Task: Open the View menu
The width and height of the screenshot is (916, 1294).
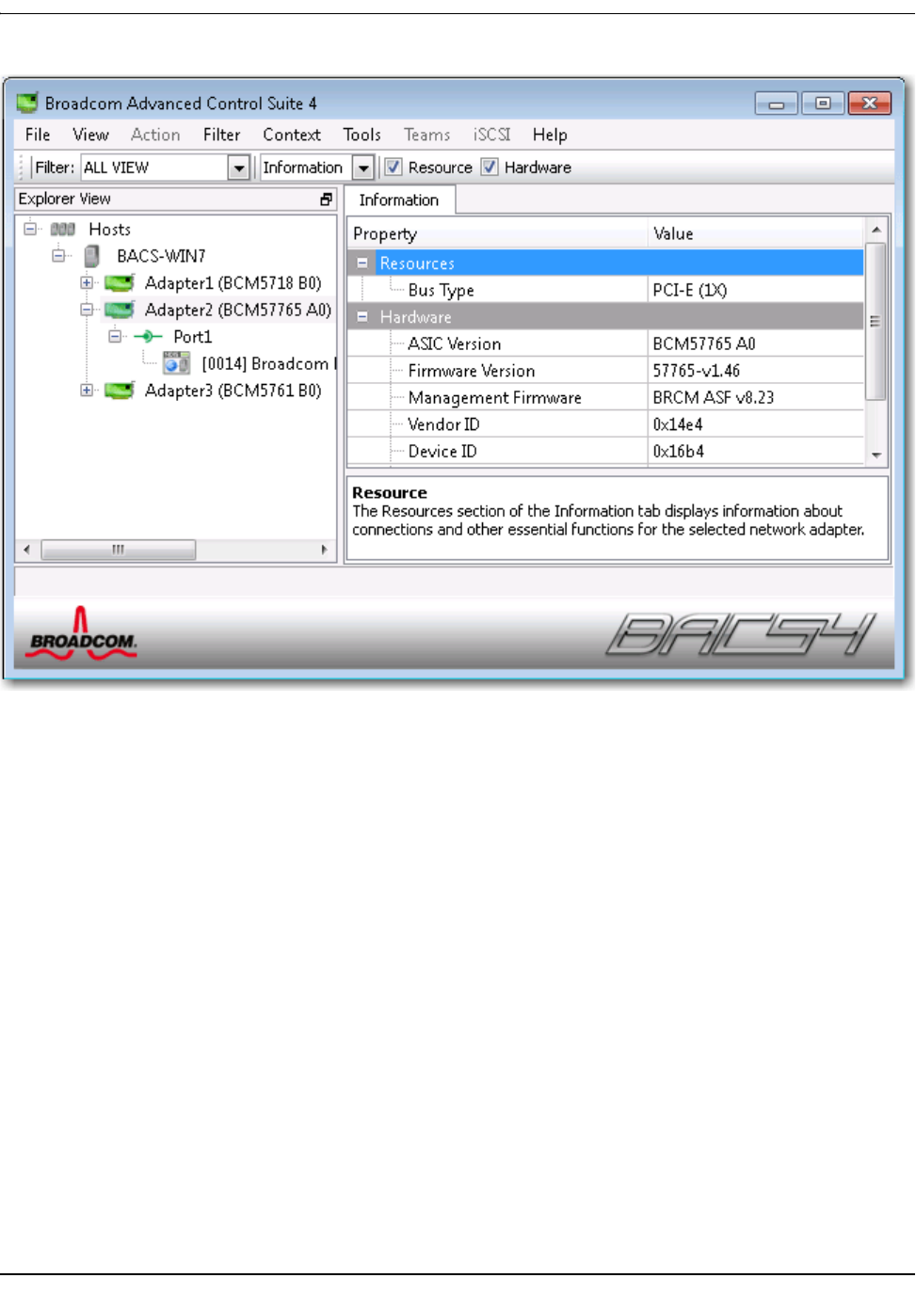Action: coord(91,135)
